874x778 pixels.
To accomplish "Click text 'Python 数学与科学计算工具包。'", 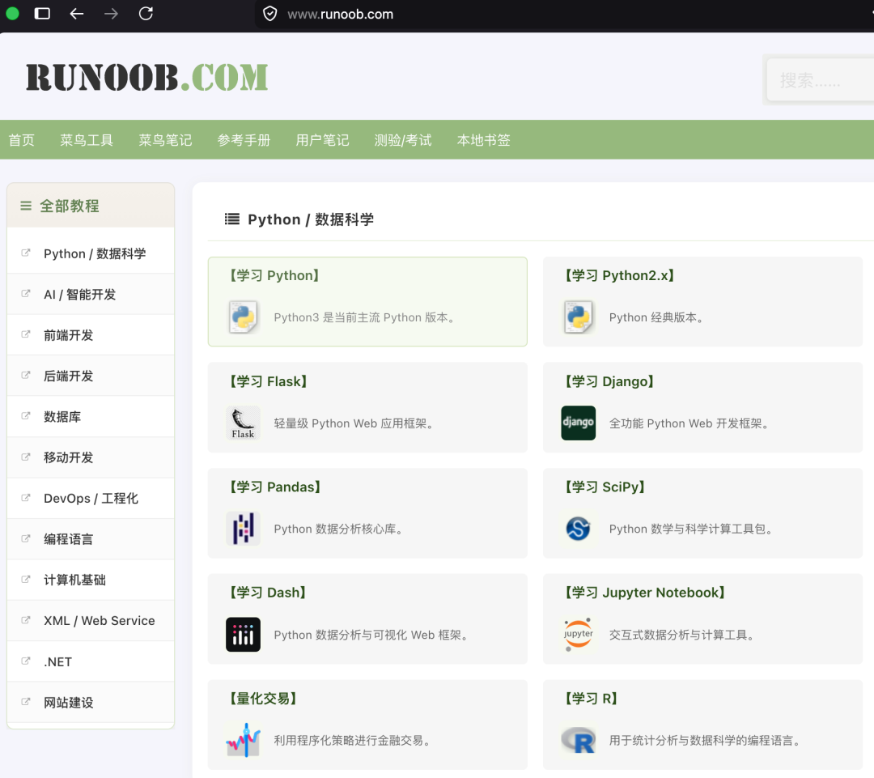I will [692, 529].
